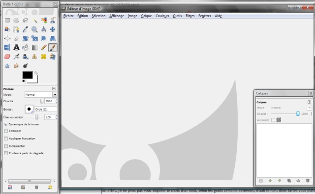The width and height of the screenshot is (315, 194).
Task: Click the black foreground color swatch
Action: pos(28,75)
